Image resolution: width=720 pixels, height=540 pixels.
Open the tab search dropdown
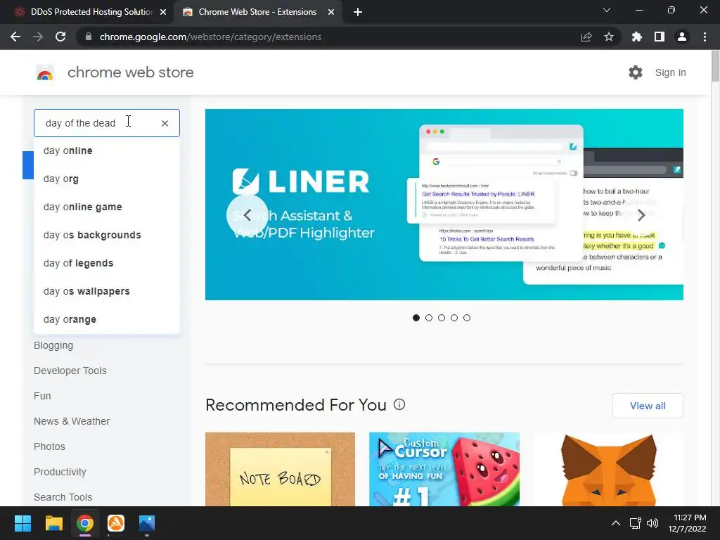[607, 10]
